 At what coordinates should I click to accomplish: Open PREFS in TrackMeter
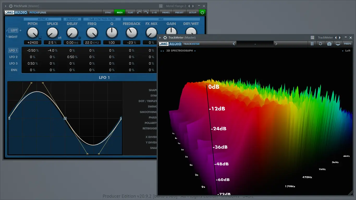(x=348, y=44)
